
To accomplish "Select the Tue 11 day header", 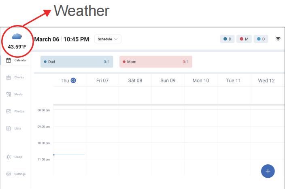I will click(234, 80).
